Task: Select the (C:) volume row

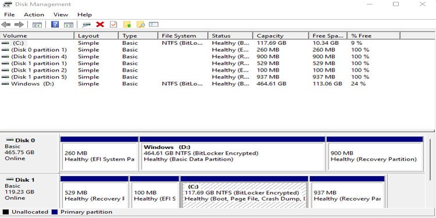Action: [200, 43]
